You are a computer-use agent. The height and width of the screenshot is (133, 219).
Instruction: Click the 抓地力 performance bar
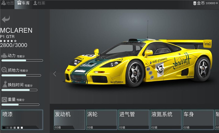[21, 75]
